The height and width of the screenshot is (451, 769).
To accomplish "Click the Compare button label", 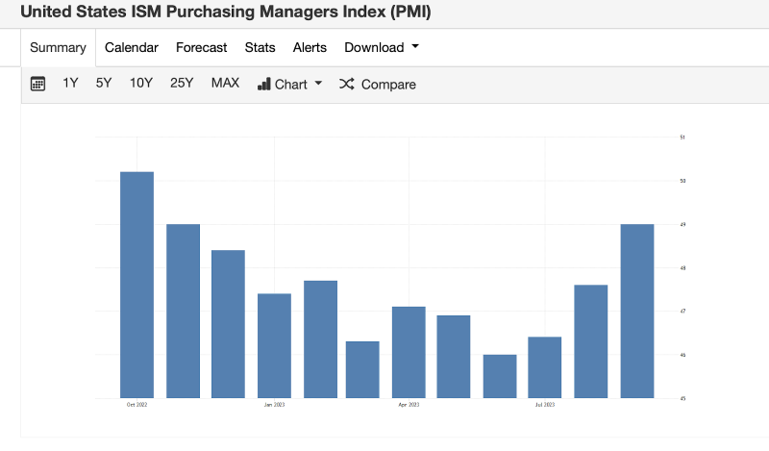I will coord(388,85).
